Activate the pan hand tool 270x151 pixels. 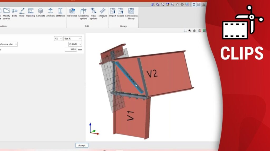pyautogui.click(x=177, y=4)
